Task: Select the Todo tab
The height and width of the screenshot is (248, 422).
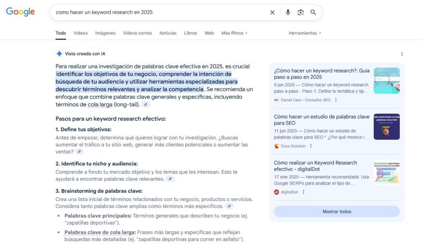Action: (x=61, y=33)
